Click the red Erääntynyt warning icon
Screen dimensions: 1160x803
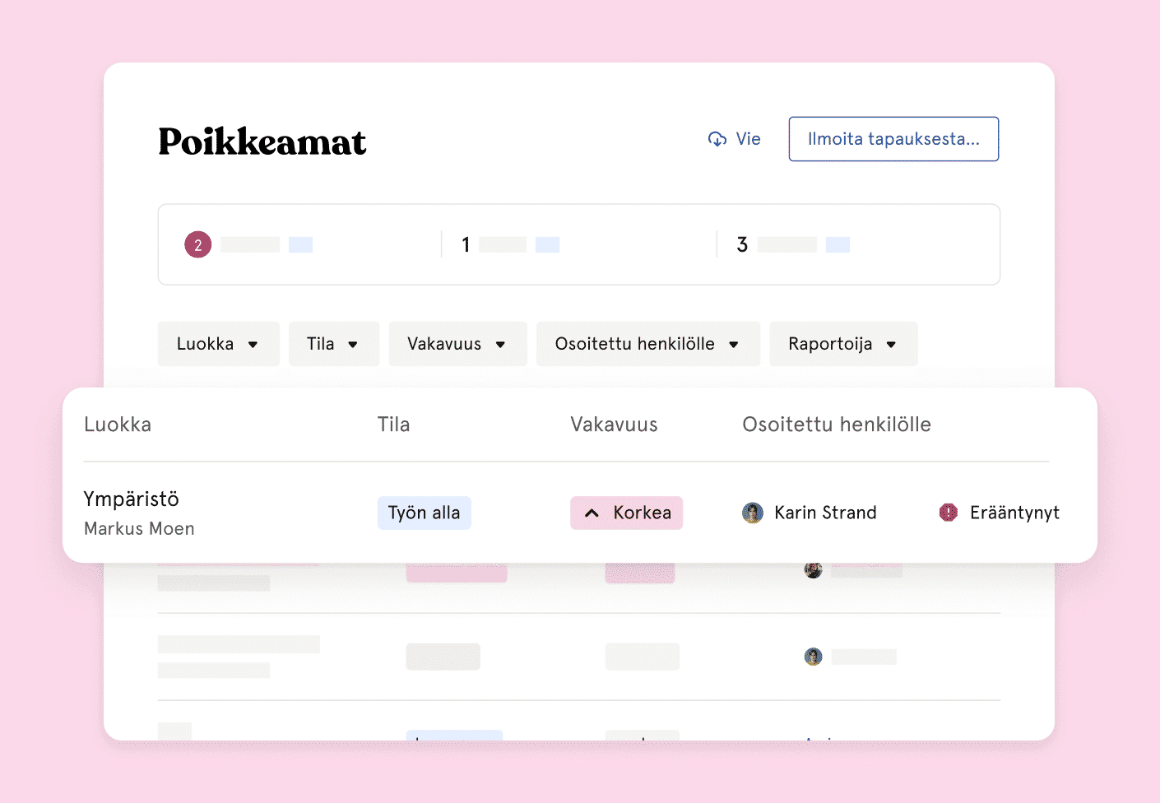coord(949,513)
